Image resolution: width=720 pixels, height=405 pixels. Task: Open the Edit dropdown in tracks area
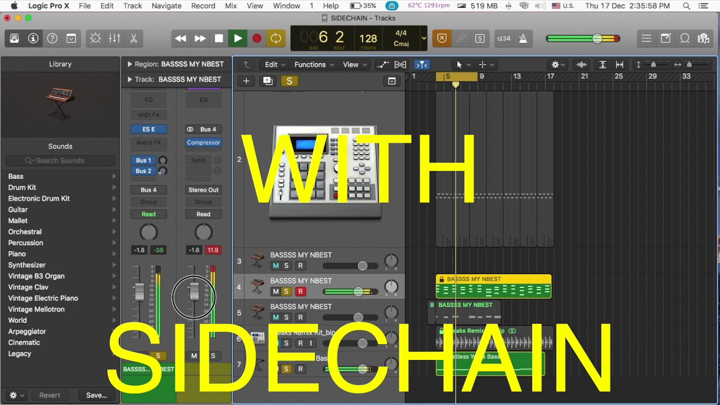[x=275, y=65]
